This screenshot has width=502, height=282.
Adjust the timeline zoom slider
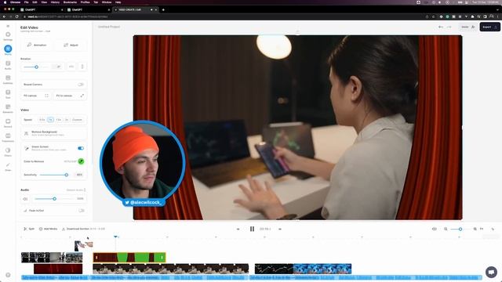point(460,229)
